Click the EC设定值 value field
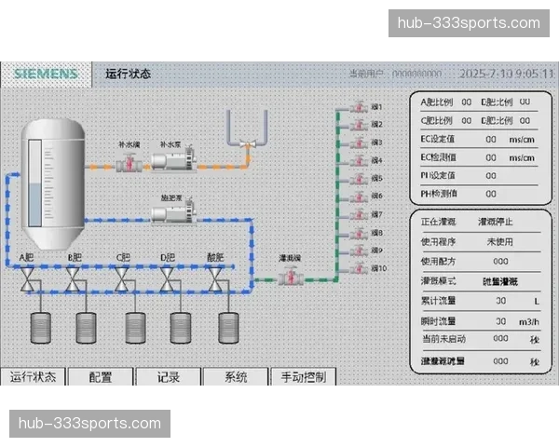Image resolution: width=559 pixels, height=447 pixels. coord(491,139)
